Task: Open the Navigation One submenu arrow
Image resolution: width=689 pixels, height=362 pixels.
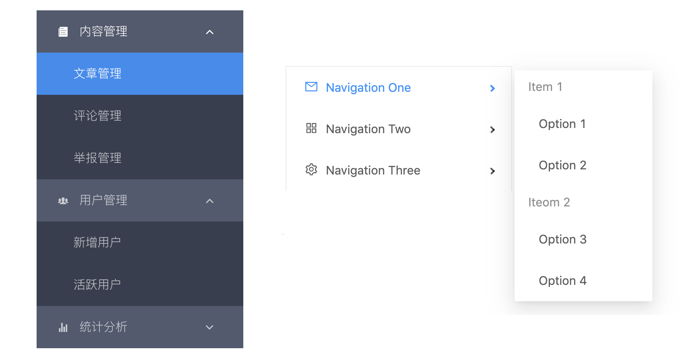Action: tap(493, 88)
